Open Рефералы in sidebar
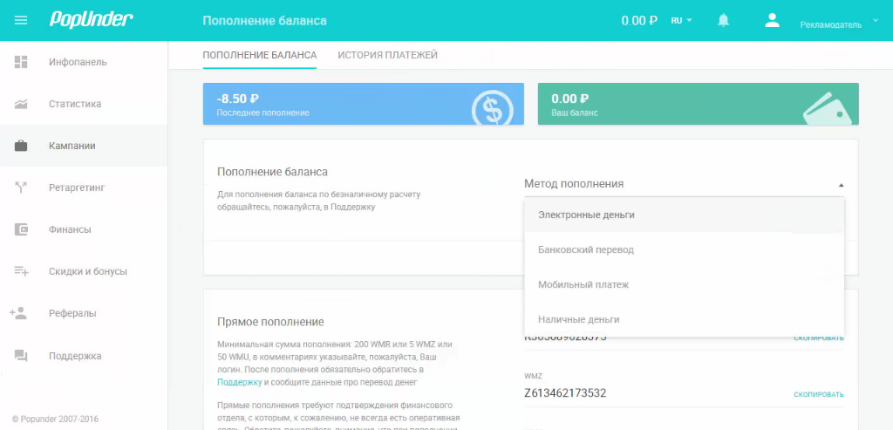893x430 pixels. coord(84,312)
